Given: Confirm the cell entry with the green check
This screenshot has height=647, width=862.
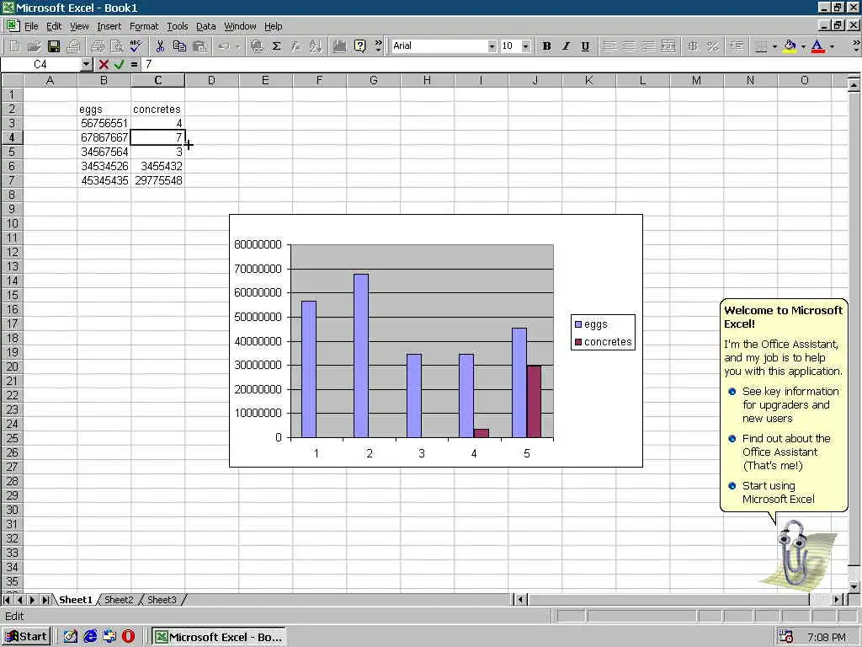Looking at the screenshot, I should pyautogui.click(x=120, y=64).
